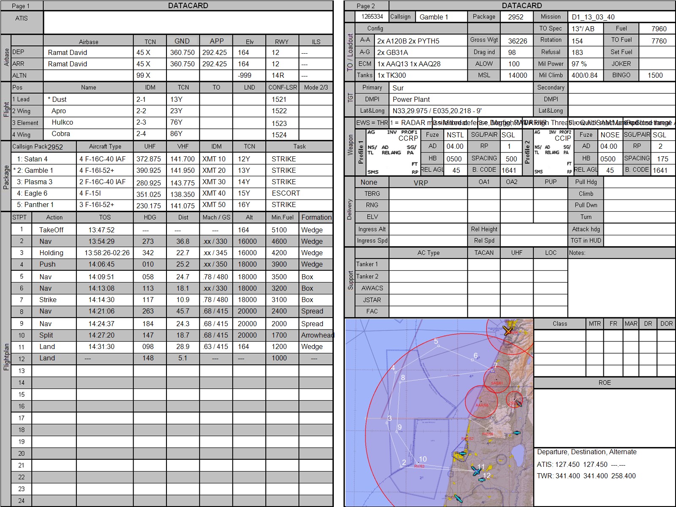Click the A-A loadout 2x A120B 2x PYTH5
The width and height of the screenshot is (676, 507).
tap(408, 41)
